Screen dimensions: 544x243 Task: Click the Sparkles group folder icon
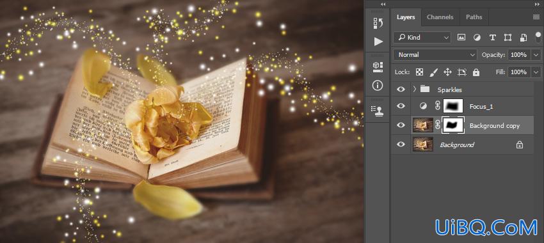point(425,89)
